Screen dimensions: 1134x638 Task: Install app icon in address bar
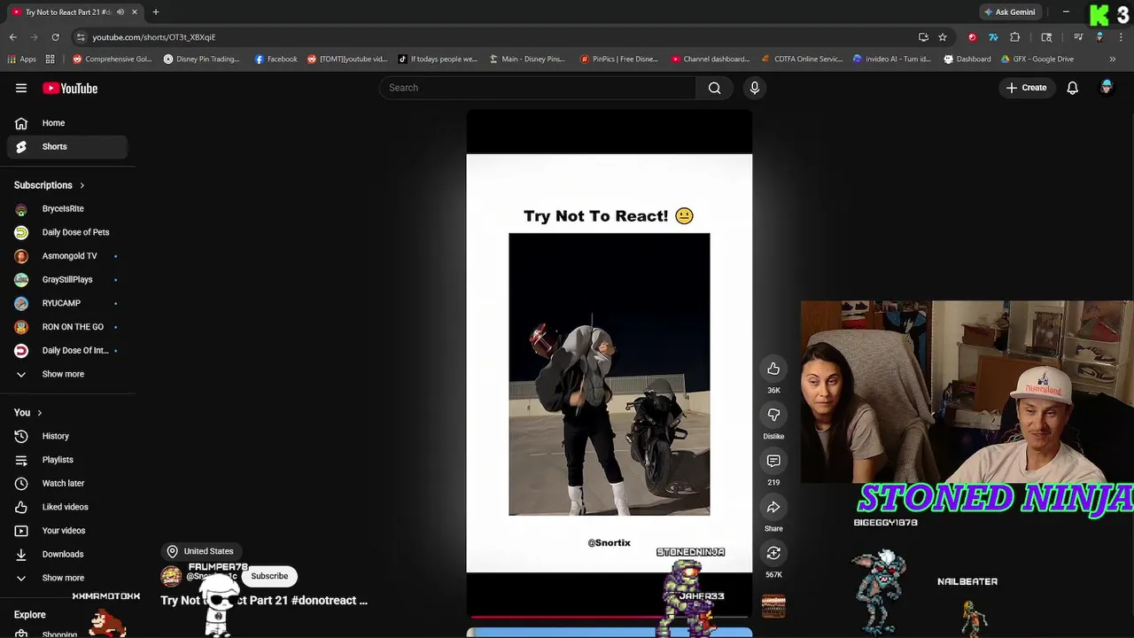point(923,37)
